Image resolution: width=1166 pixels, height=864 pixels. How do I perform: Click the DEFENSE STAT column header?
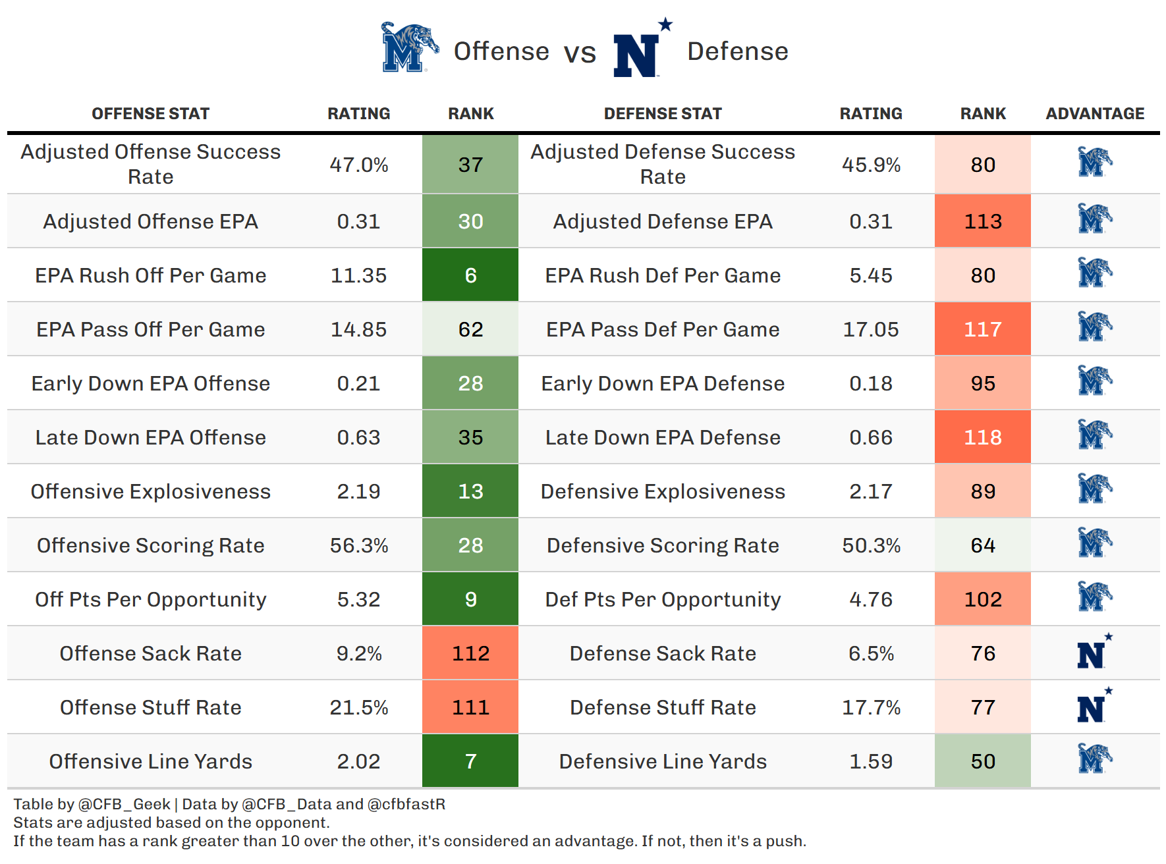click(x=663, y=114)
